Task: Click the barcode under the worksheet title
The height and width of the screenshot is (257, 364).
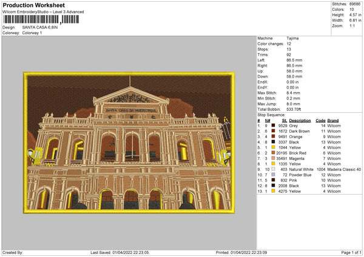Action: [41, 19]
